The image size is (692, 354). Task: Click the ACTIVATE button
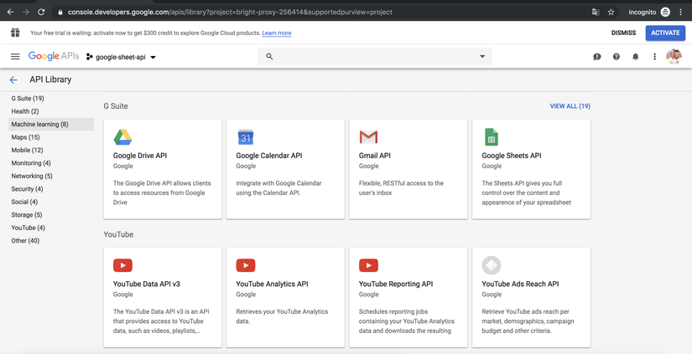point(665,33)
